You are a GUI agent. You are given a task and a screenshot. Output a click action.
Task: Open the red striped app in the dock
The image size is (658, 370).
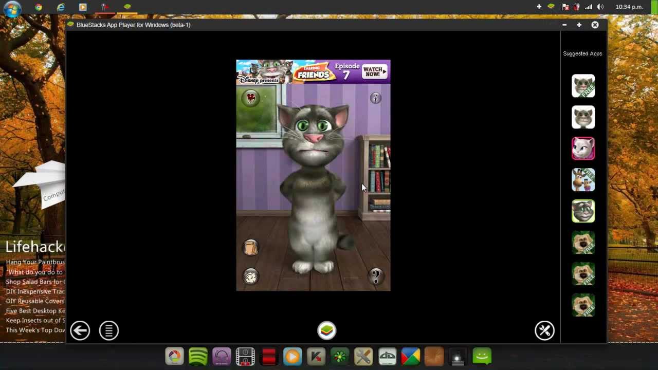(269, 356)
